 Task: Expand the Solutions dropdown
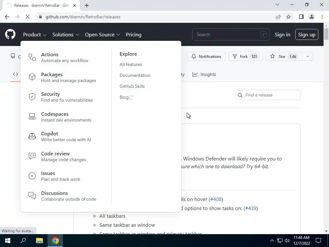click(x=66, y=35)
